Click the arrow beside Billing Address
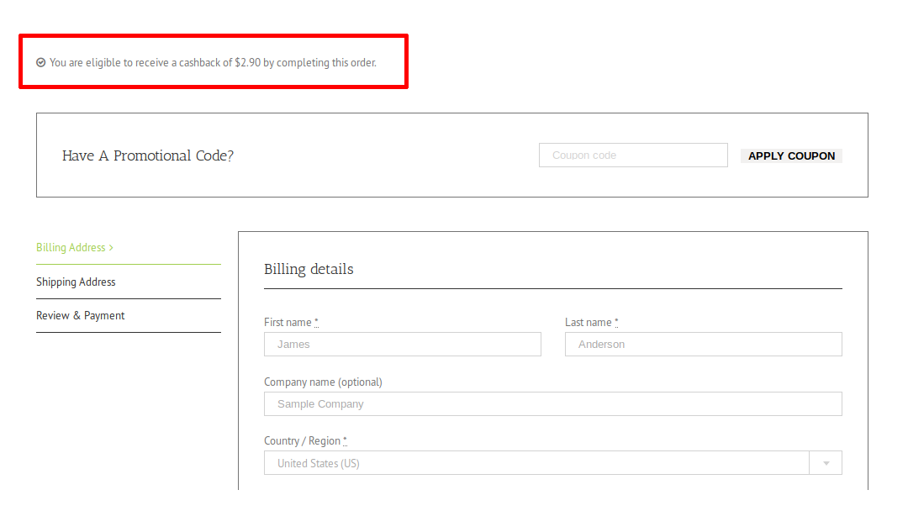908x511 pixels. click(111, 248)
